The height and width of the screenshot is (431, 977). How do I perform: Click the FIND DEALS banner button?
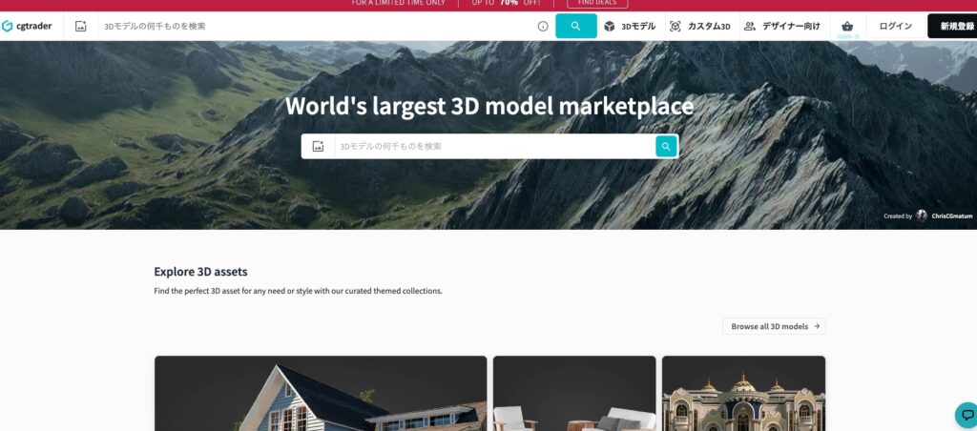597,4
